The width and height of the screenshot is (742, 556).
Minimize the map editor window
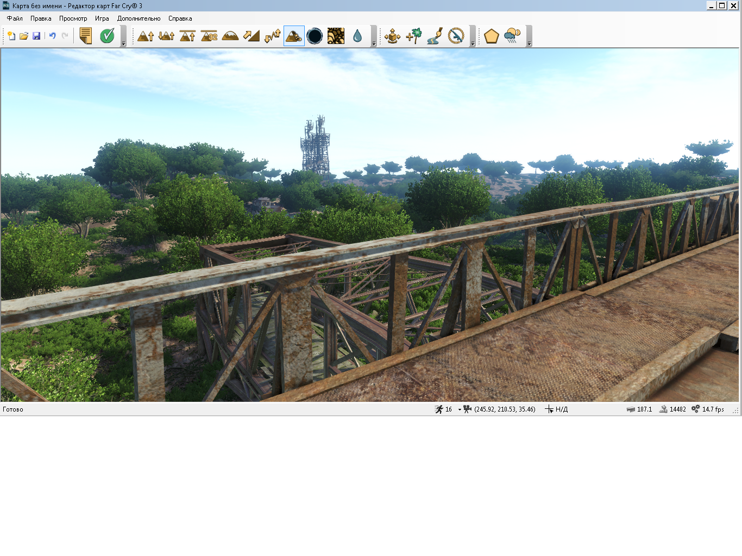click(x=712, y=5)
